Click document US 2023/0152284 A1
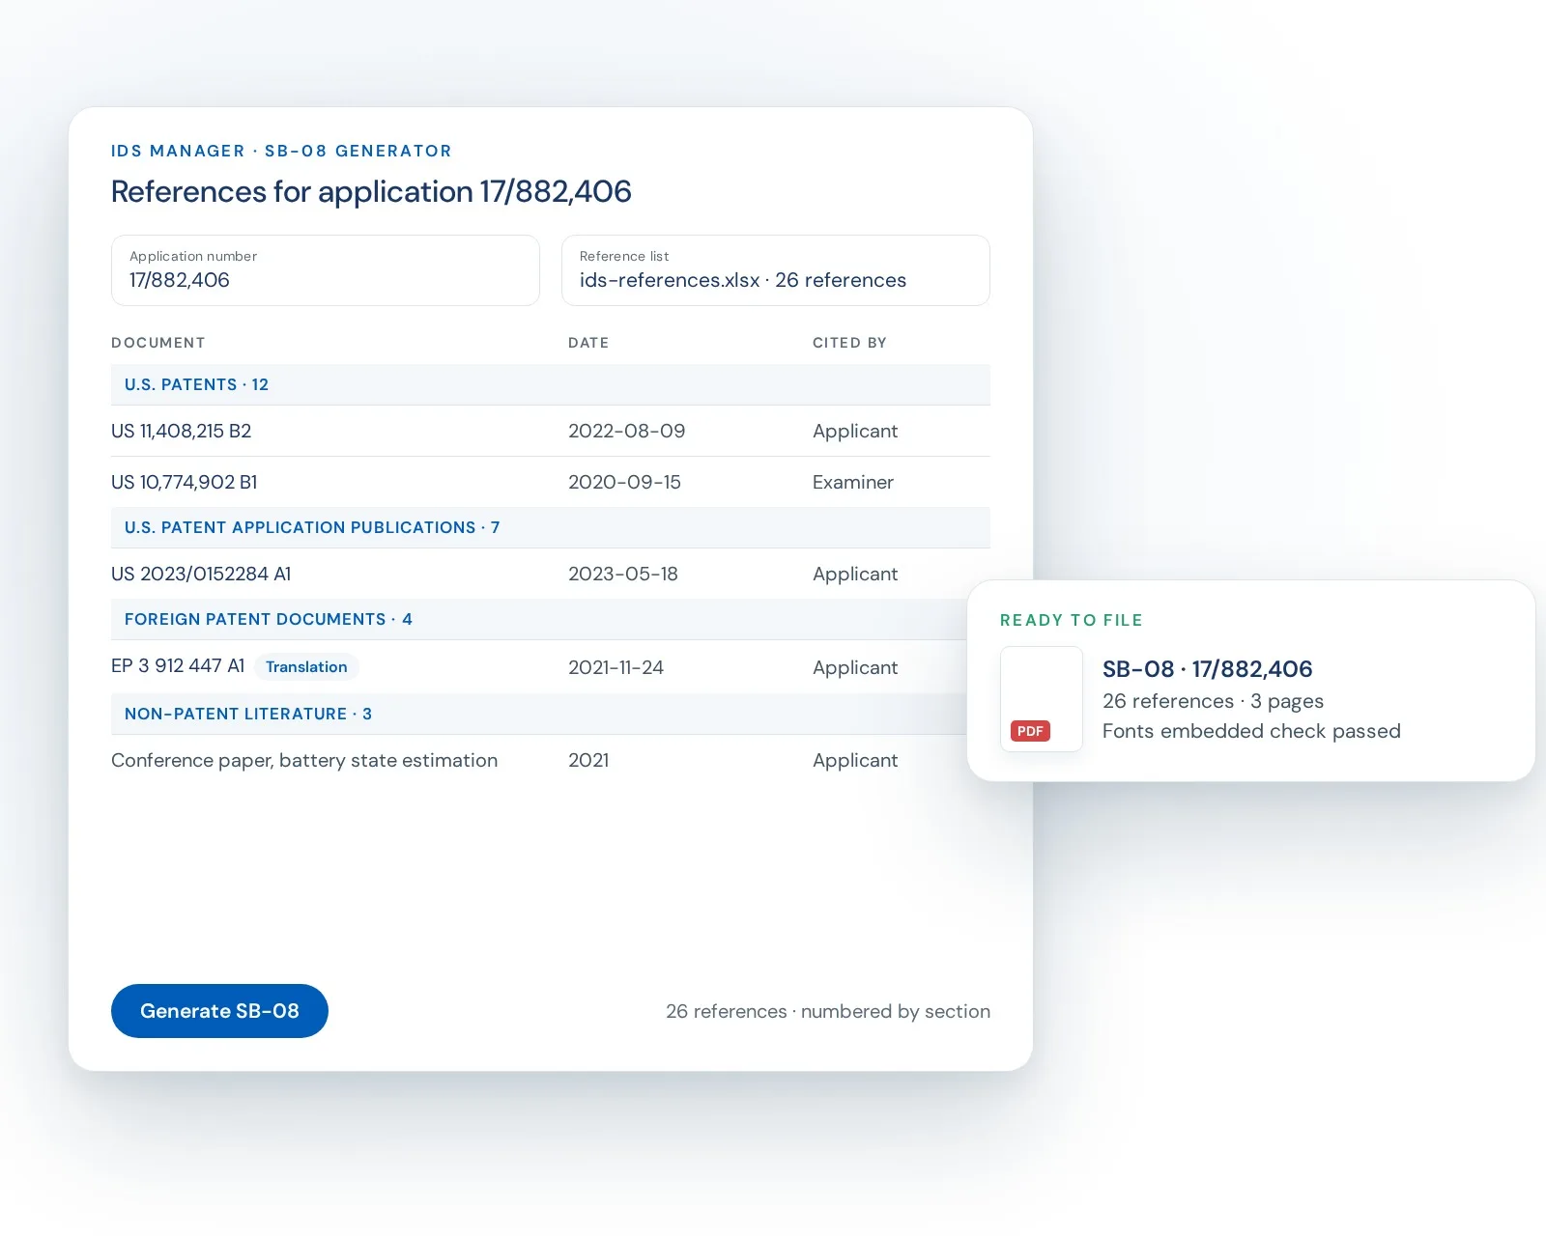The width and height of the screenshot is (1546, 1236). (201, 574)
